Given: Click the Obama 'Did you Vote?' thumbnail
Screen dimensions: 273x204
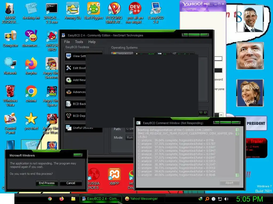Looking at the screenshot, I should click(250, 18).
